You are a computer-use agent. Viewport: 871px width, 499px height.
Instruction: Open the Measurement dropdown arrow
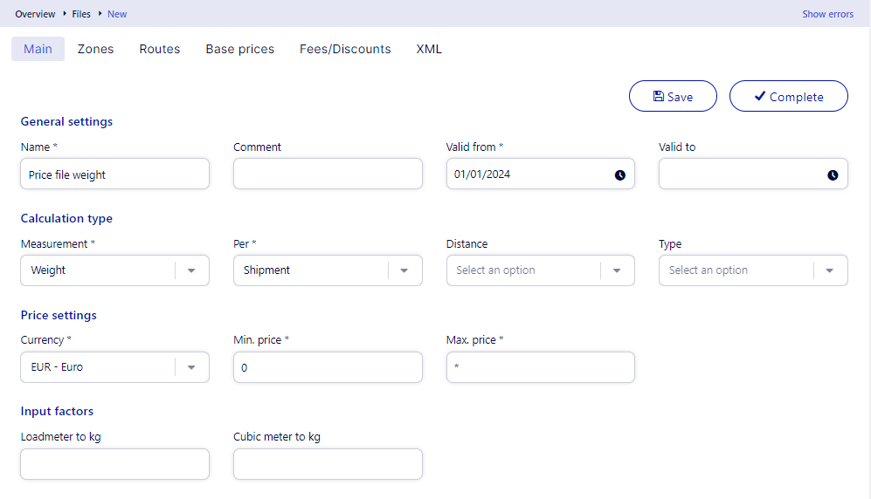click(x=191, y=270)
